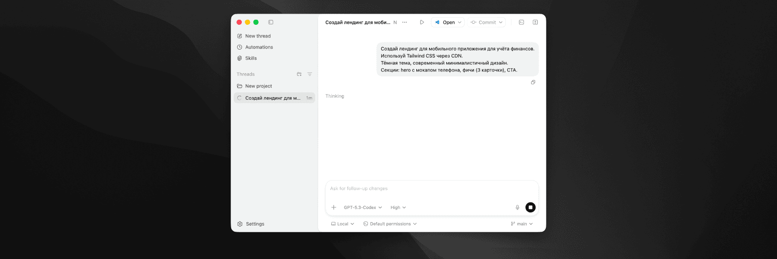The height and width of the screenshot is (259, 777).
Task: Open the High reasoning effort dropdown
Action: [398, 207]
